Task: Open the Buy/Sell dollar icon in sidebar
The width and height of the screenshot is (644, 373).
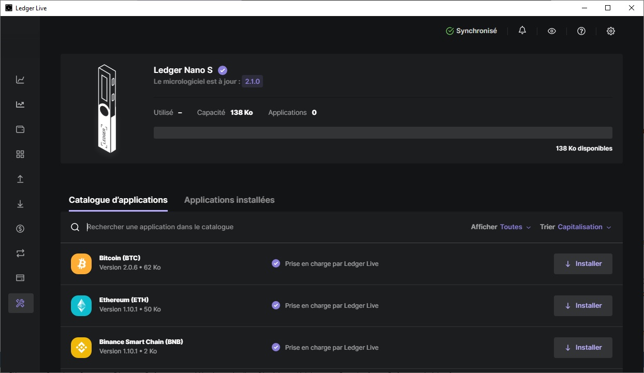Action: point(20,229)
